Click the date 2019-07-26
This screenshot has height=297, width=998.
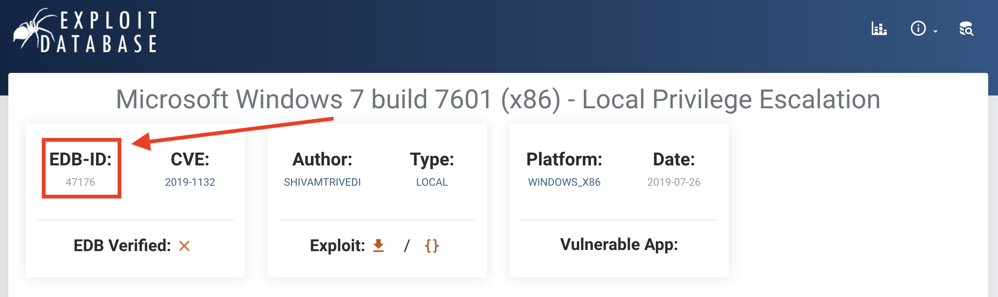673,182
